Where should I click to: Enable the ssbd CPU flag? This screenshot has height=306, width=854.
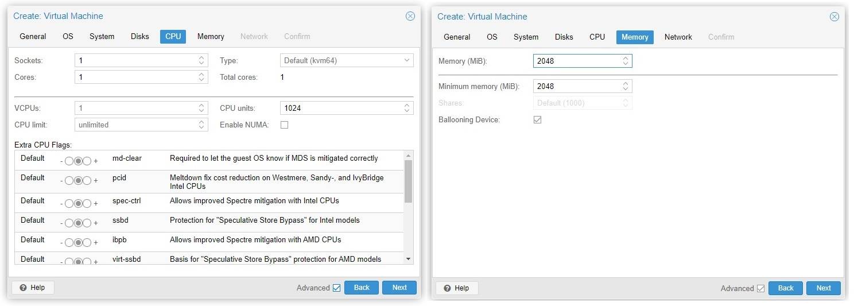click(x=87, y=223)
